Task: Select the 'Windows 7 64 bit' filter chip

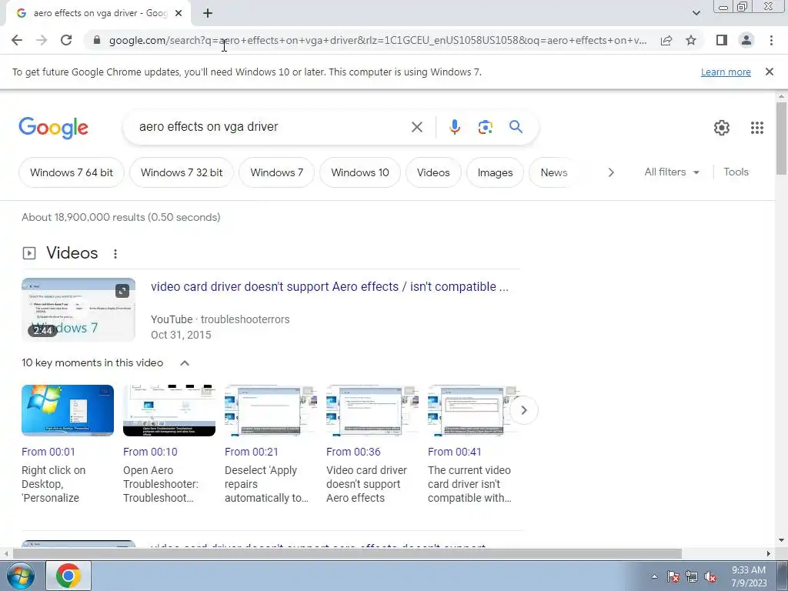Action: [x=72, y=172]
